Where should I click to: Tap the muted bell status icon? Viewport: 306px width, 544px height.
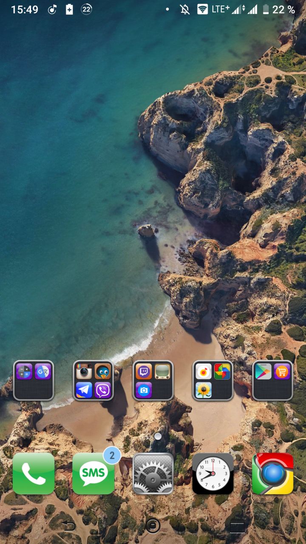pyautogui.click(x=185, y=9)
